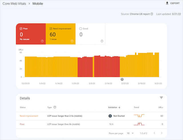Go to next page of results
Viewport: 183px width, 140px height.
coord(162,133)
